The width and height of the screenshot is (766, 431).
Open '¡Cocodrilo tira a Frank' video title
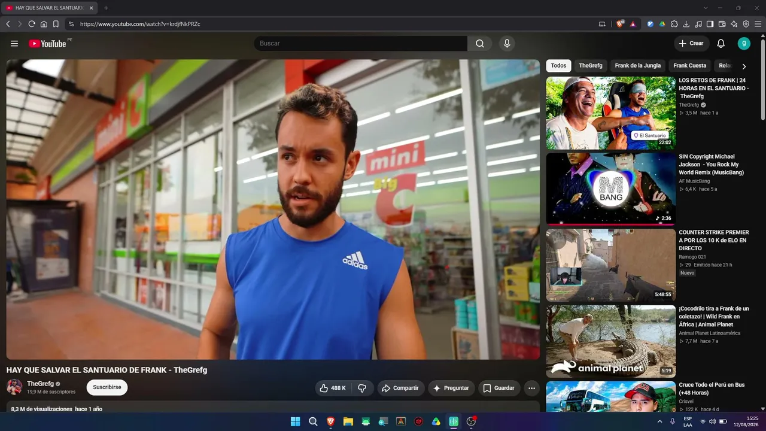coord(714,317)
